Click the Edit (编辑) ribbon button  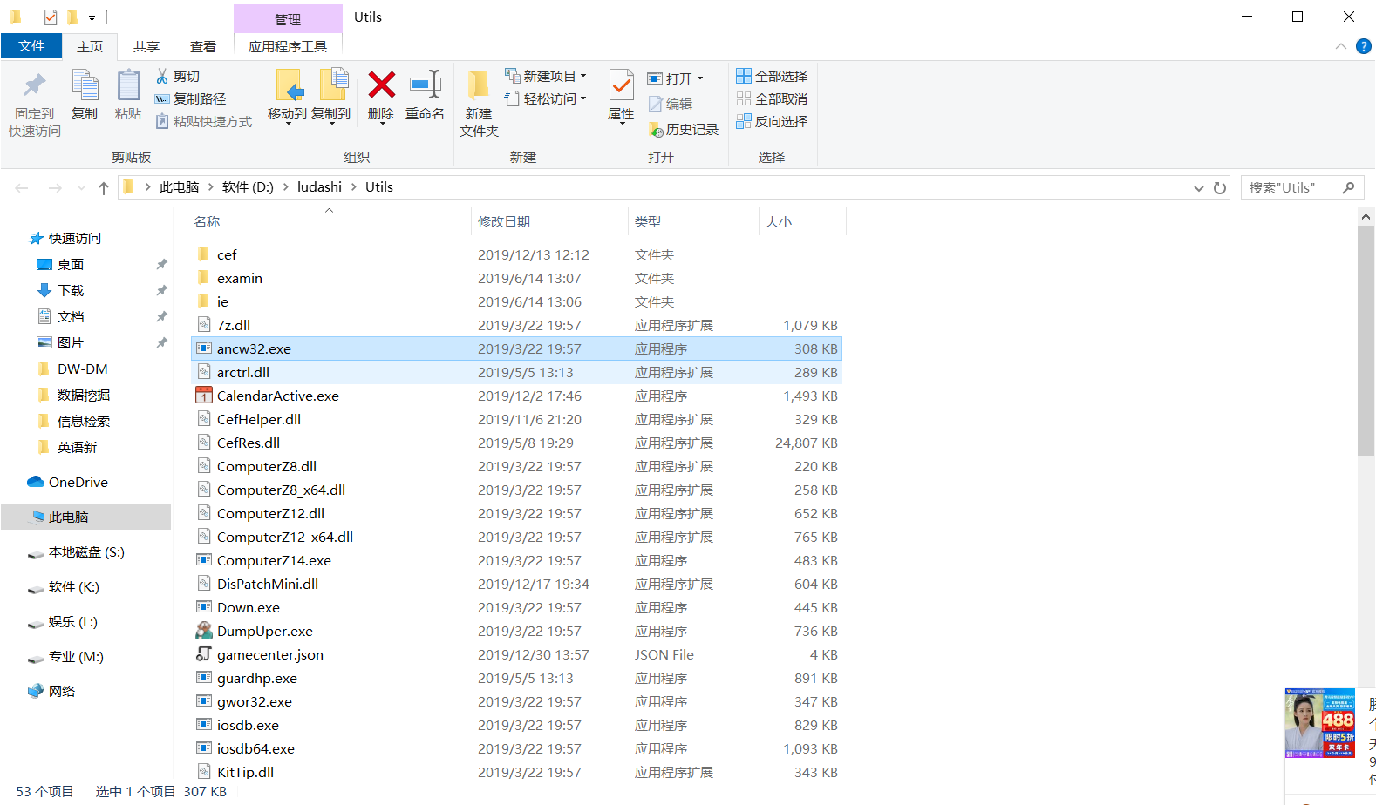671,105
